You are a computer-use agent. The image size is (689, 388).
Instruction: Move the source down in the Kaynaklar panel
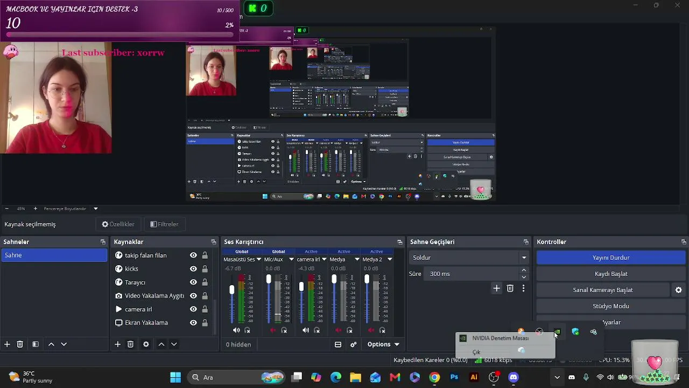pos(174,344)
